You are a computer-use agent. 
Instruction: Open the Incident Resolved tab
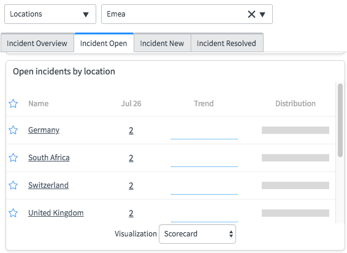point(226,43)
